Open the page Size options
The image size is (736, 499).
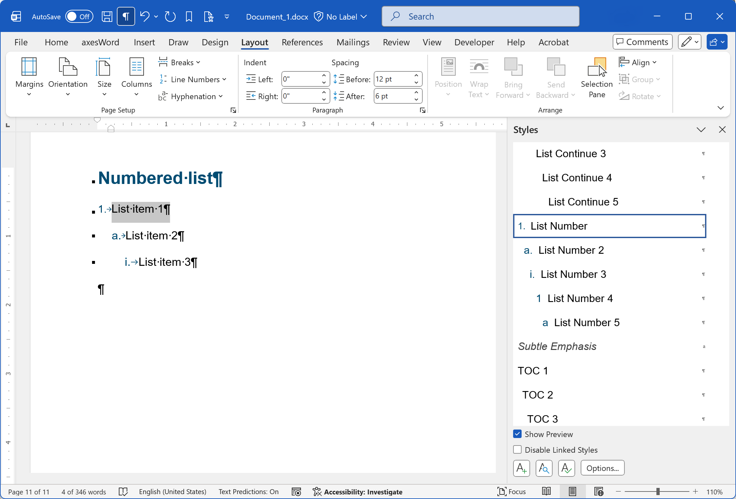(x=104, y=77)
